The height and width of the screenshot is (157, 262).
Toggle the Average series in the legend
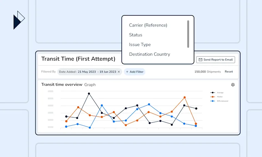pyautogui.click(x=217, y=93)
